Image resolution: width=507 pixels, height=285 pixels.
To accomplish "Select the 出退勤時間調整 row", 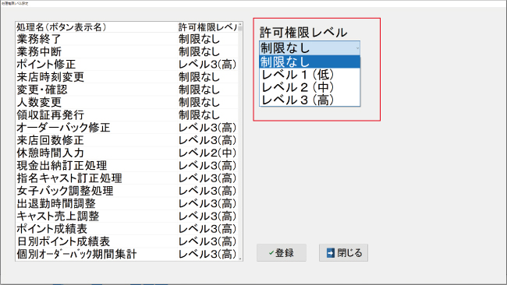I will click(126, 203).
